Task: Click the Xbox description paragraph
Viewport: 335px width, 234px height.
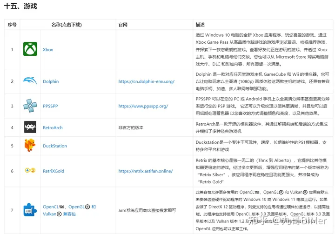Action: (x=261, y=49)
